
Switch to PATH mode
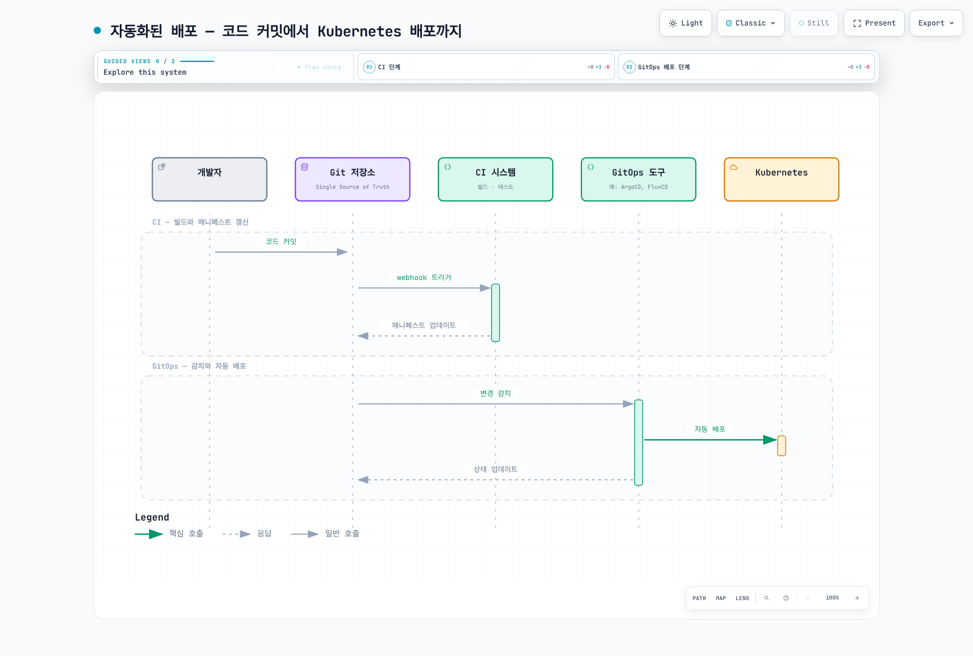coord(699,598)
